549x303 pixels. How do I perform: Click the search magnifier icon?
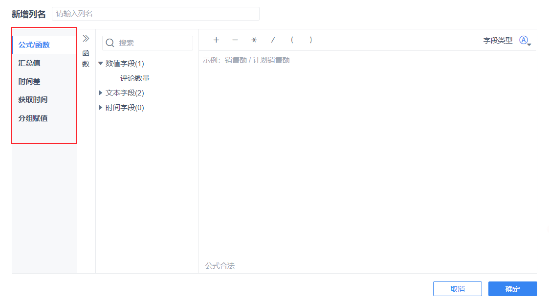(110, 43)
